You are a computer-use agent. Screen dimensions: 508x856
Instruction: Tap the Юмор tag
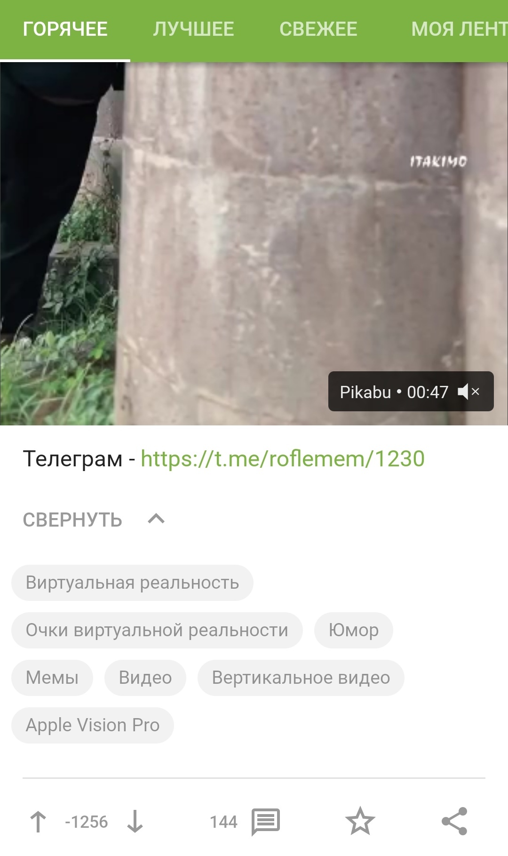354,630
